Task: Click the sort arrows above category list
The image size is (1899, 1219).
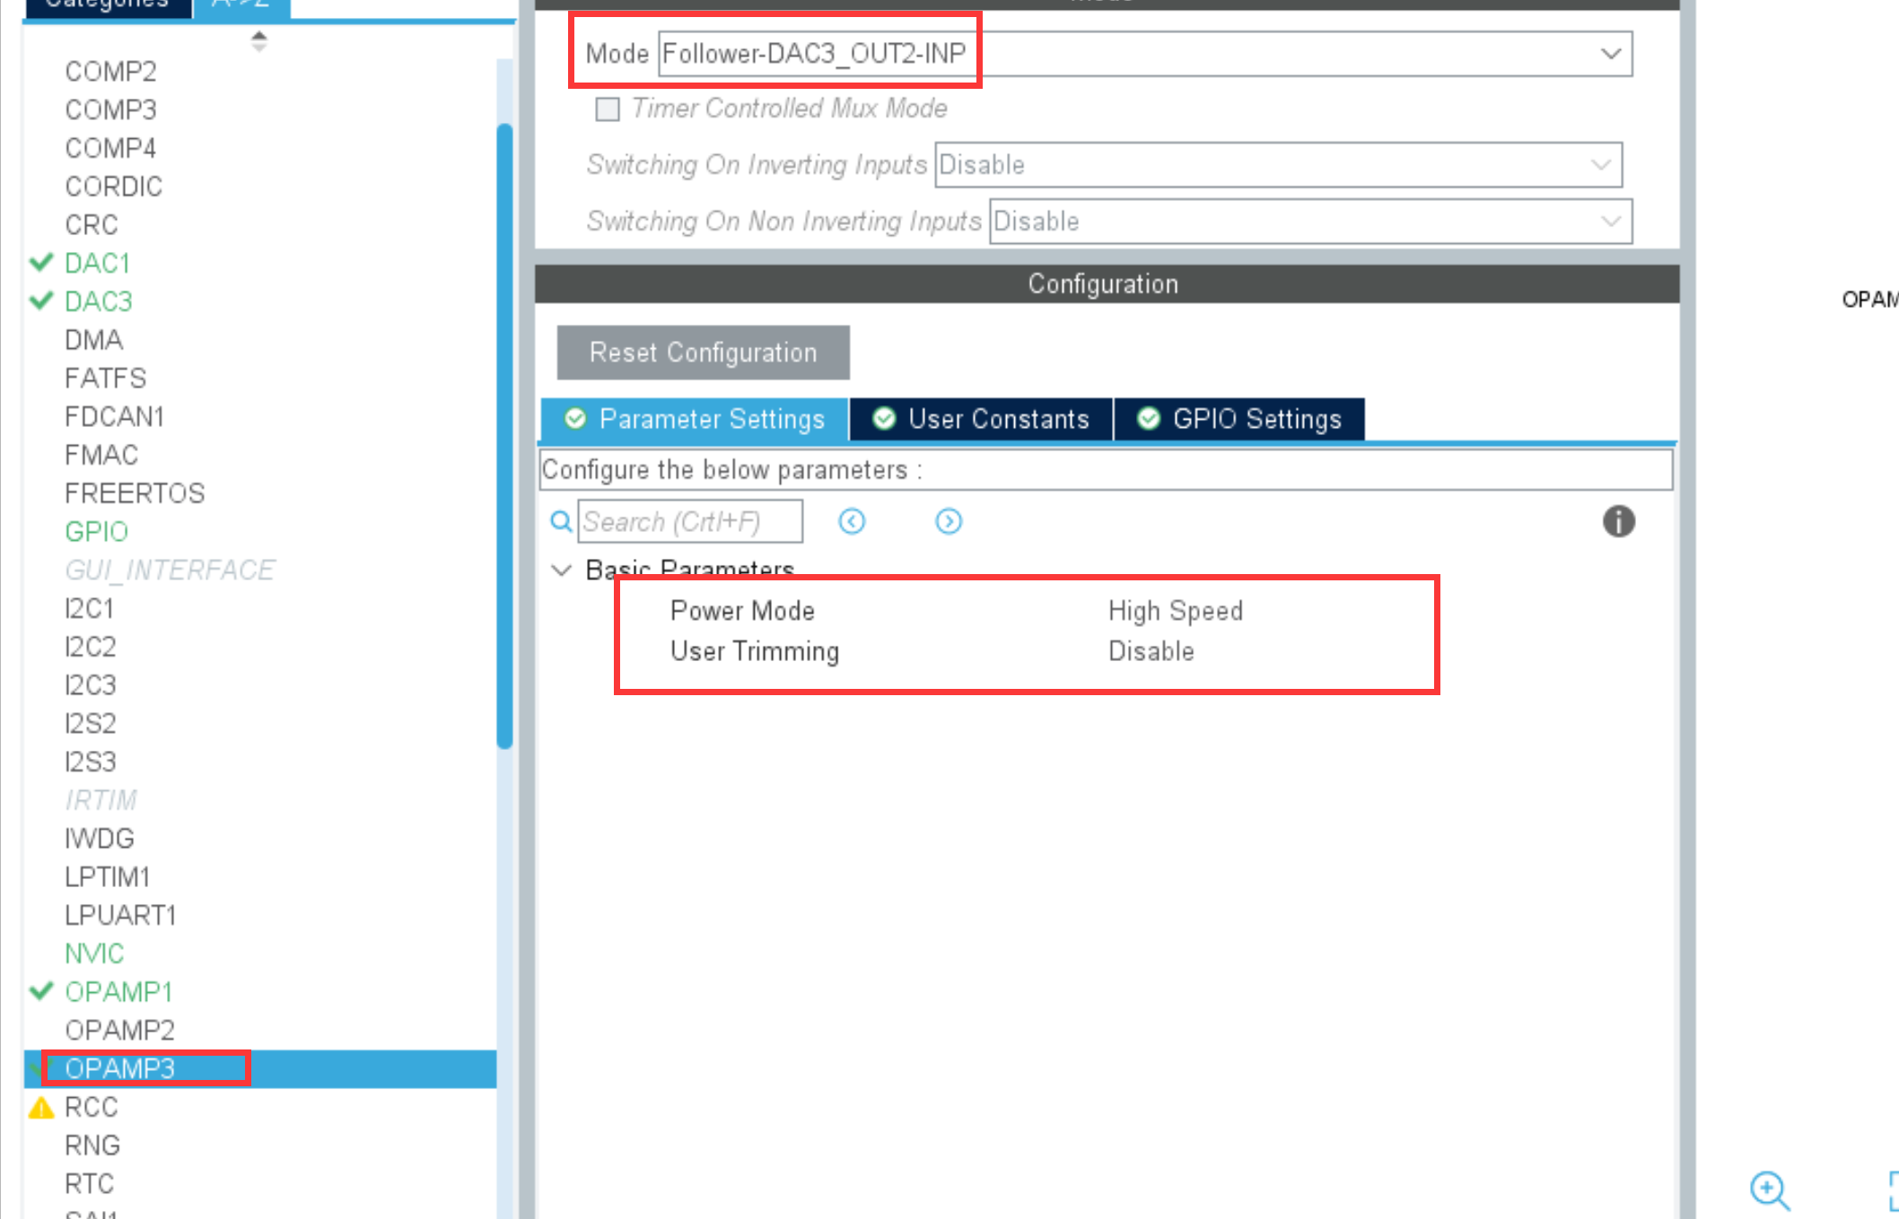Action: [259, 40]
